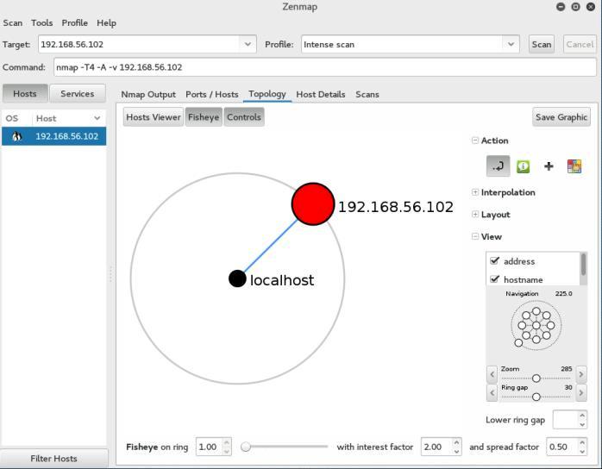
Task: Click the right arrow beside Zoom
Action: pyautogui.click(x=581, y=374)
